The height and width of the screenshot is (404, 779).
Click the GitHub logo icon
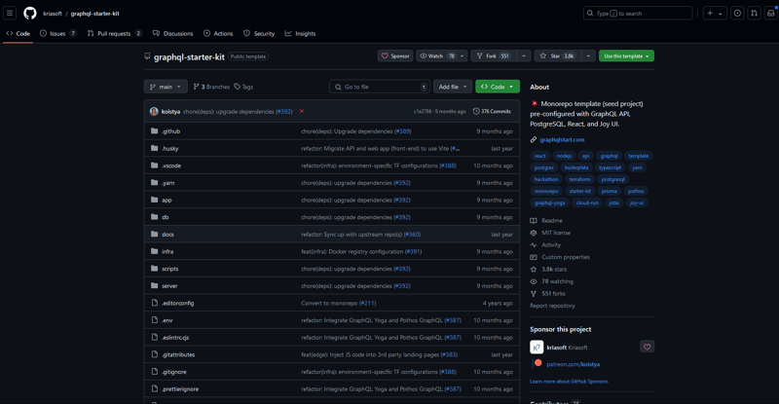(30, 14)
